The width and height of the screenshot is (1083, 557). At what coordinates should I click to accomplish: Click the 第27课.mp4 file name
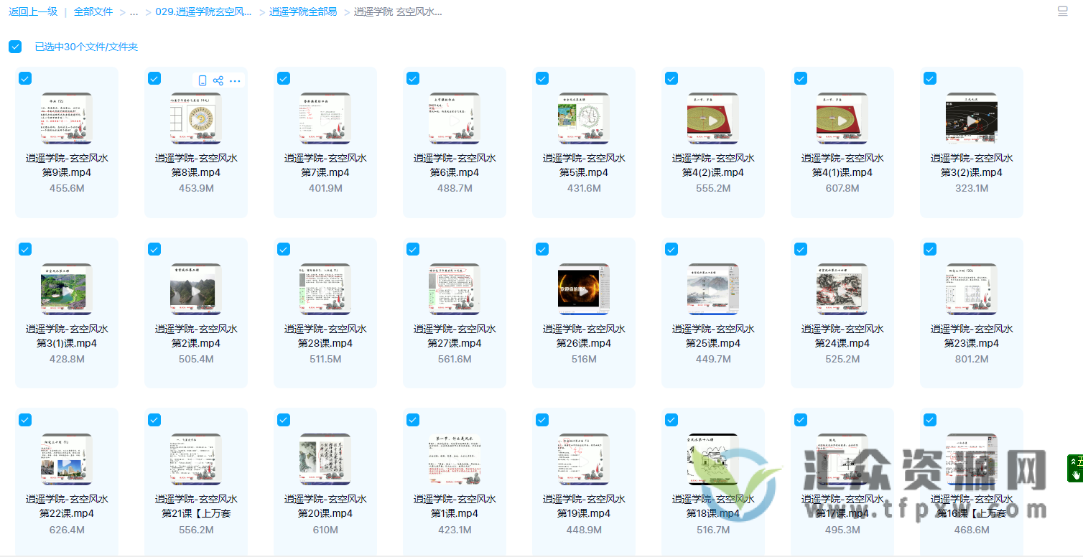pyautogui.click(x=454, y=336)
